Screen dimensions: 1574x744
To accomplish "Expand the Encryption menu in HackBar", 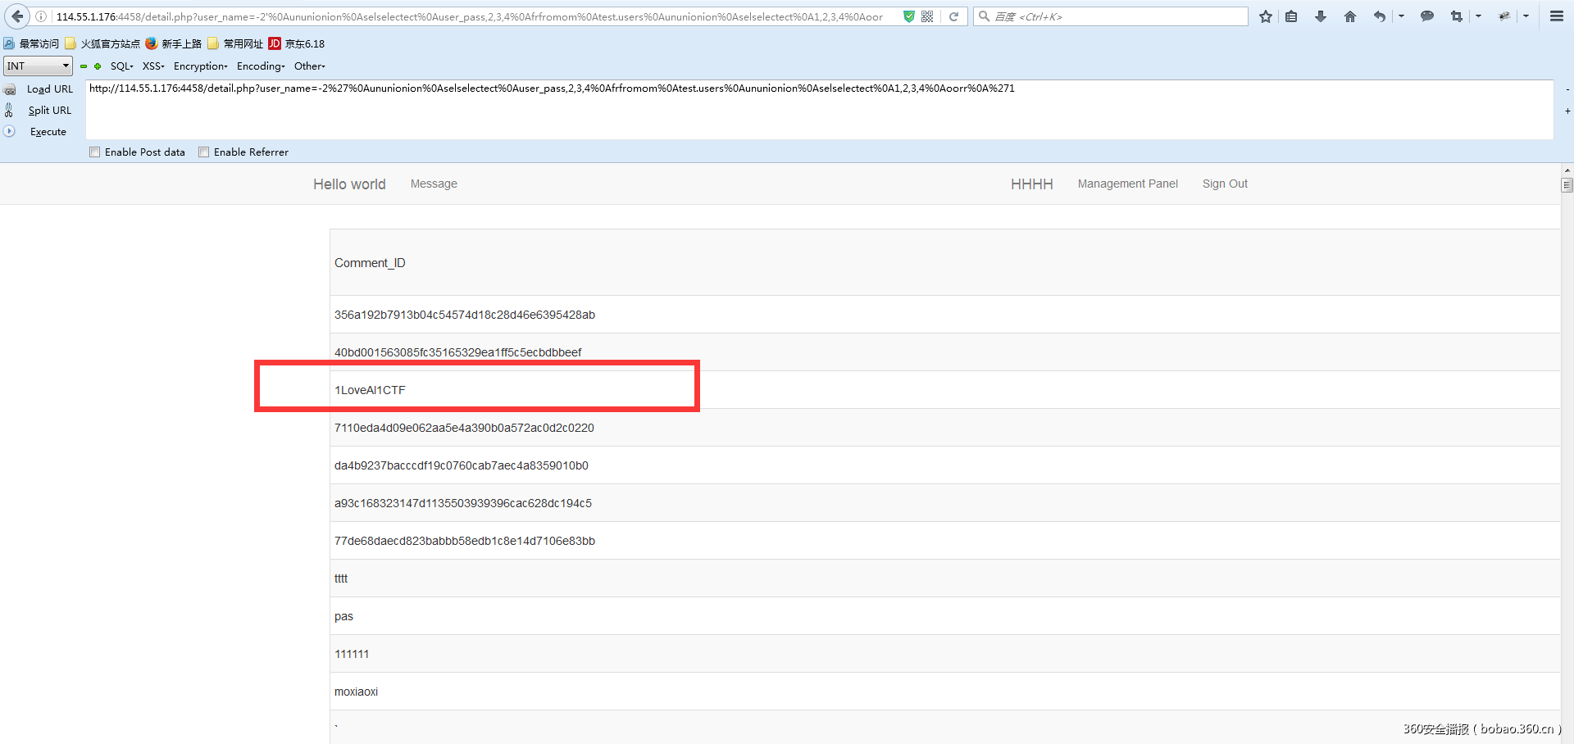I will [x=201, y=66].
